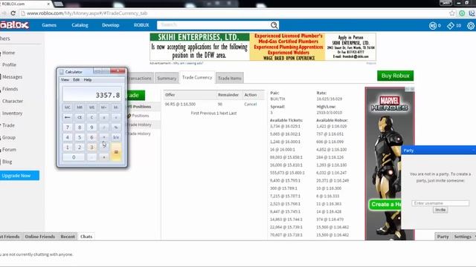Cancel the 96 R$ trade offer
476x267 pixels.
[x=251, y=104]
